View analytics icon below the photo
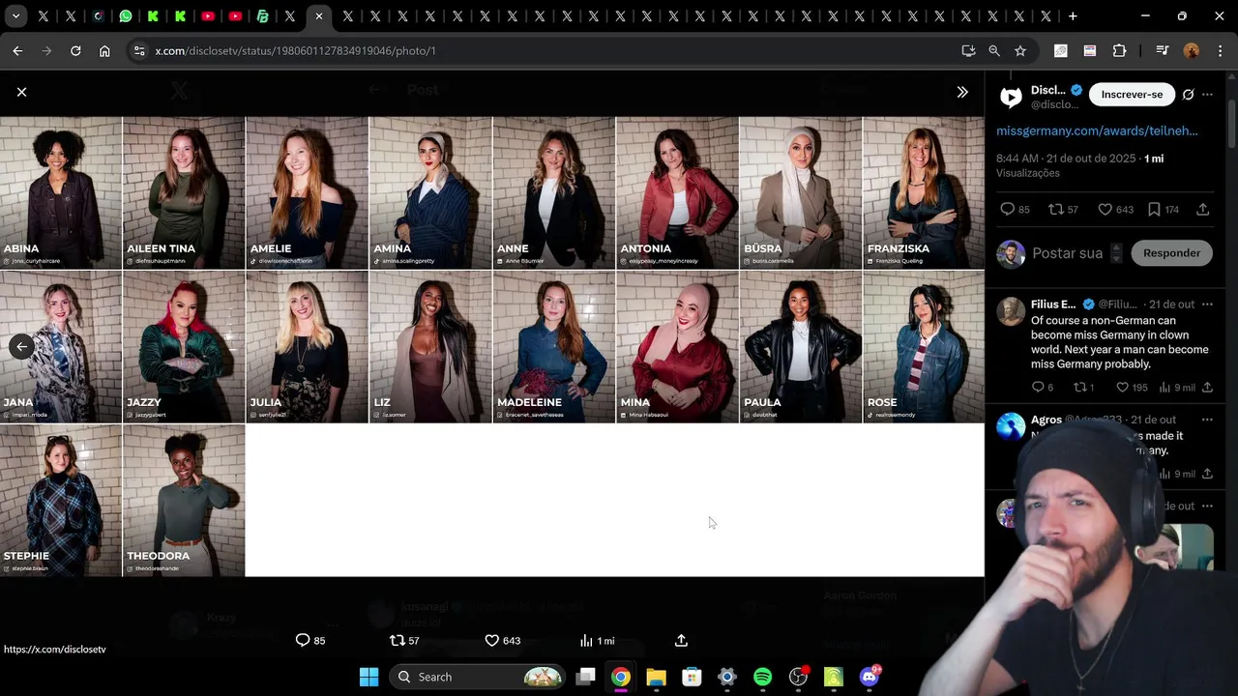This screenshot has width=1238, height=696. [585, 640]
